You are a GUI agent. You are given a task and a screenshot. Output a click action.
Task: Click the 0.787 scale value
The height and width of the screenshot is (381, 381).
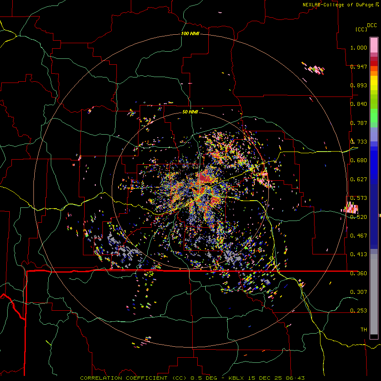tap(359, 123)
